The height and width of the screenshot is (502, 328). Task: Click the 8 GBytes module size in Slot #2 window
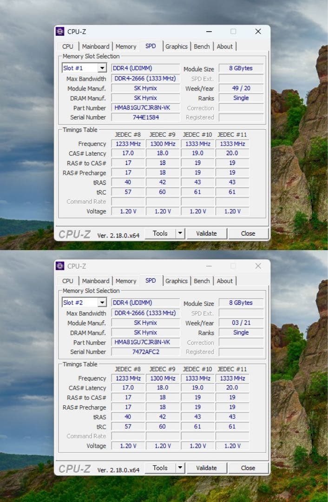(241, 302)
